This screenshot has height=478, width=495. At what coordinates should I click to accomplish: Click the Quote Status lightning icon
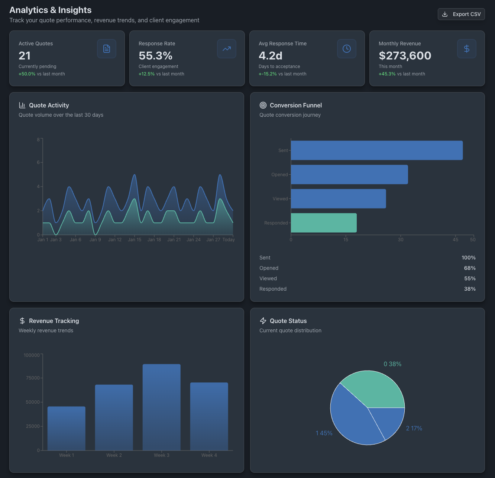pyautogui.click(x=263, y=320)
